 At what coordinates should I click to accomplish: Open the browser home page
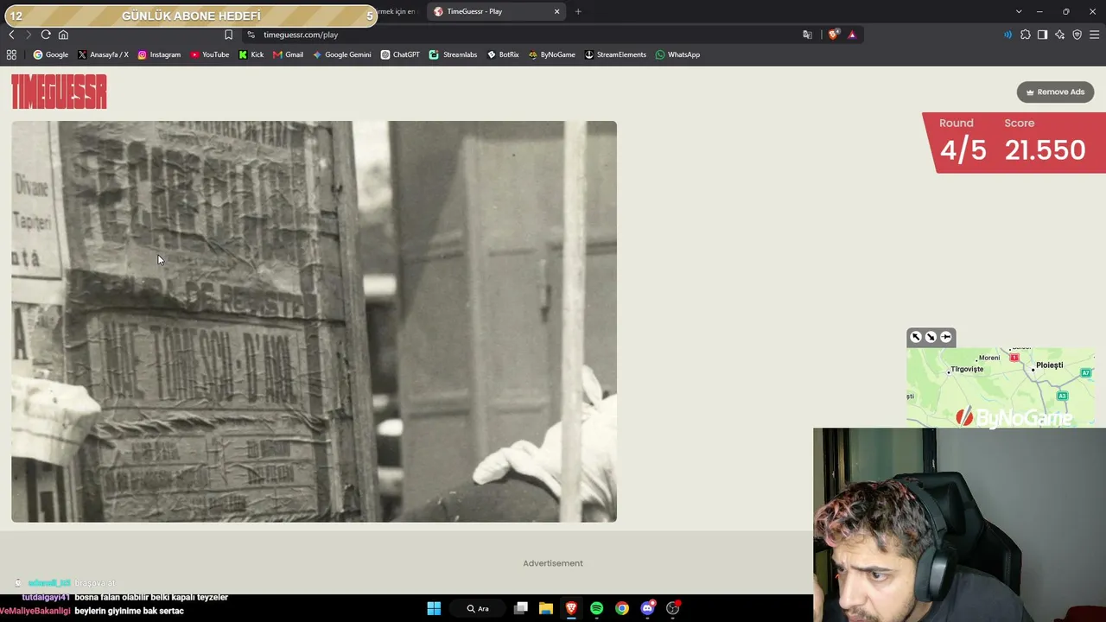63,35
